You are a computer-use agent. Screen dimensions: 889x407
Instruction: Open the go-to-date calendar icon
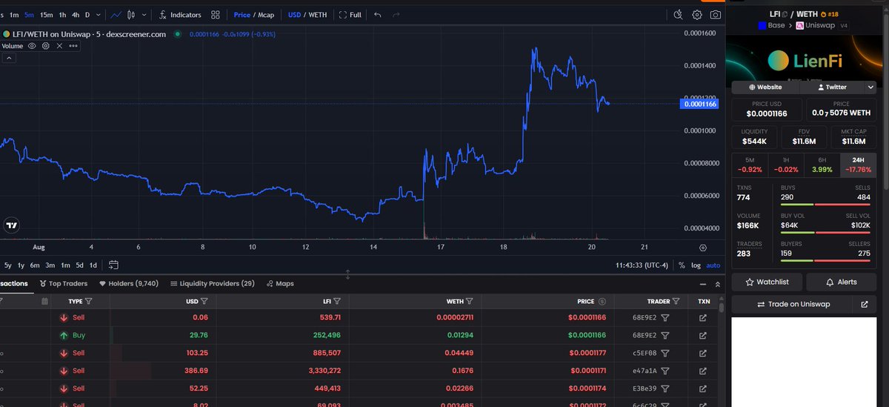(113, 265)
